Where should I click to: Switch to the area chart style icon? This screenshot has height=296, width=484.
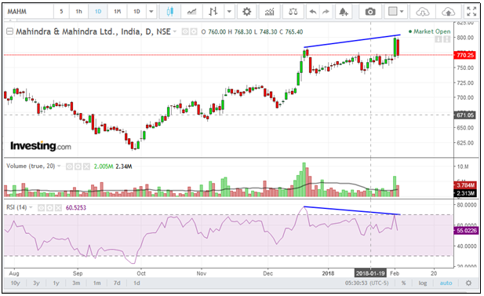191,12
